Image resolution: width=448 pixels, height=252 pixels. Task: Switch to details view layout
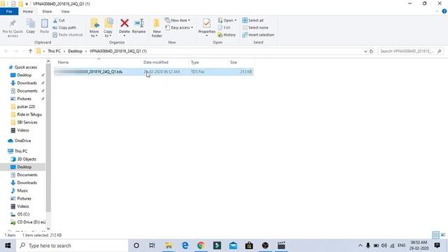(x=435, y=235)
